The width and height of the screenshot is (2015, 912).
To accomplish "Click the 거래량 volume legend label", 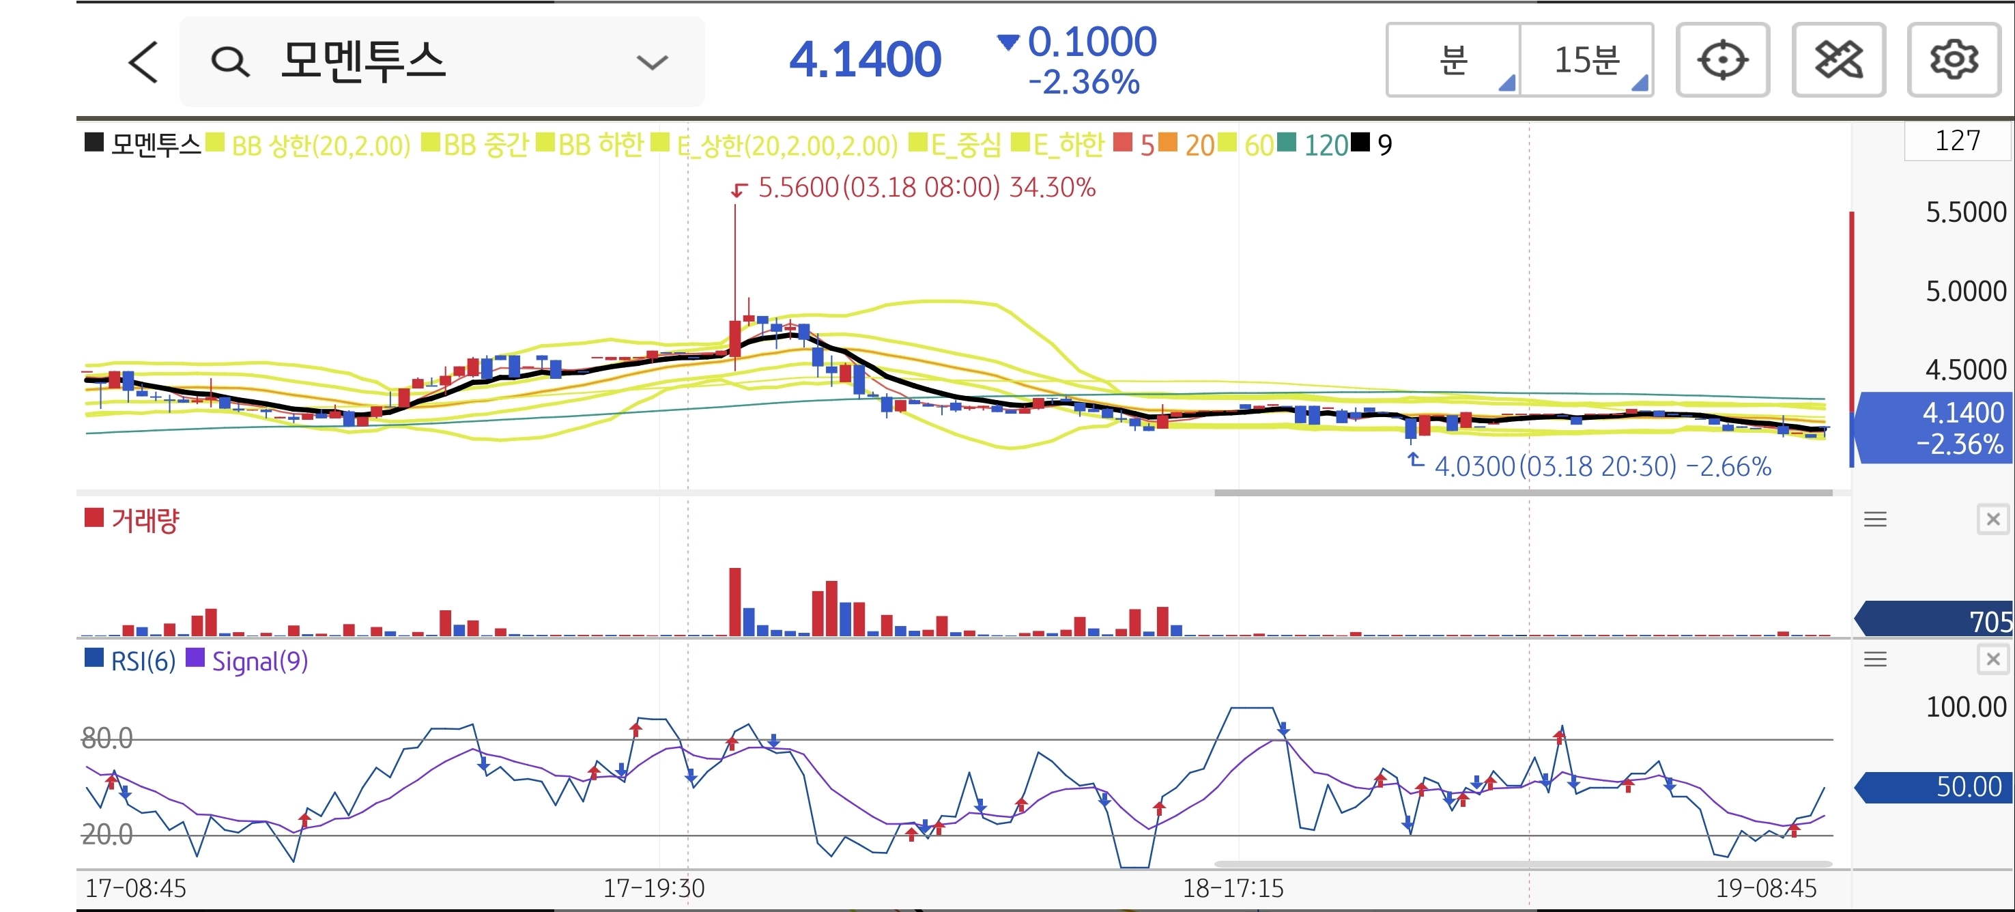I will pyautogui.click(x=145, y=520).
